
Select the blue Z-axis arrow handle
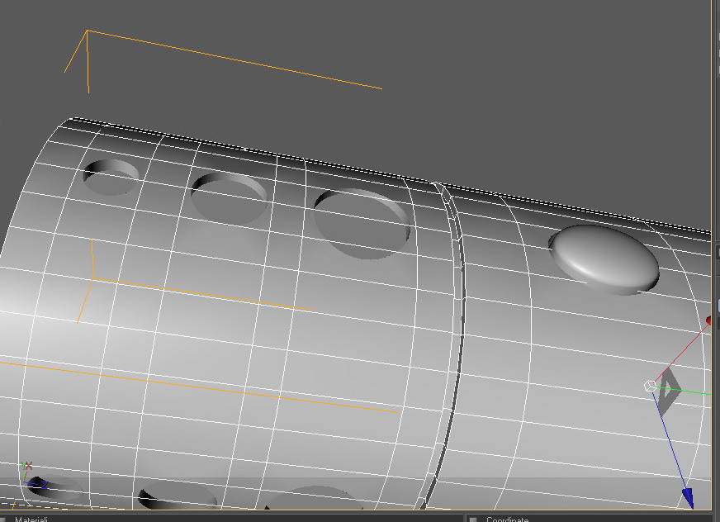point(688,498)
